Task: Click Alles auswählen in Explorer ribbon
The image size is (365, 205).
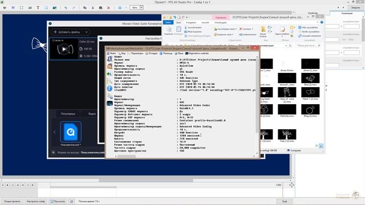Action: click(x=309, y=27)
